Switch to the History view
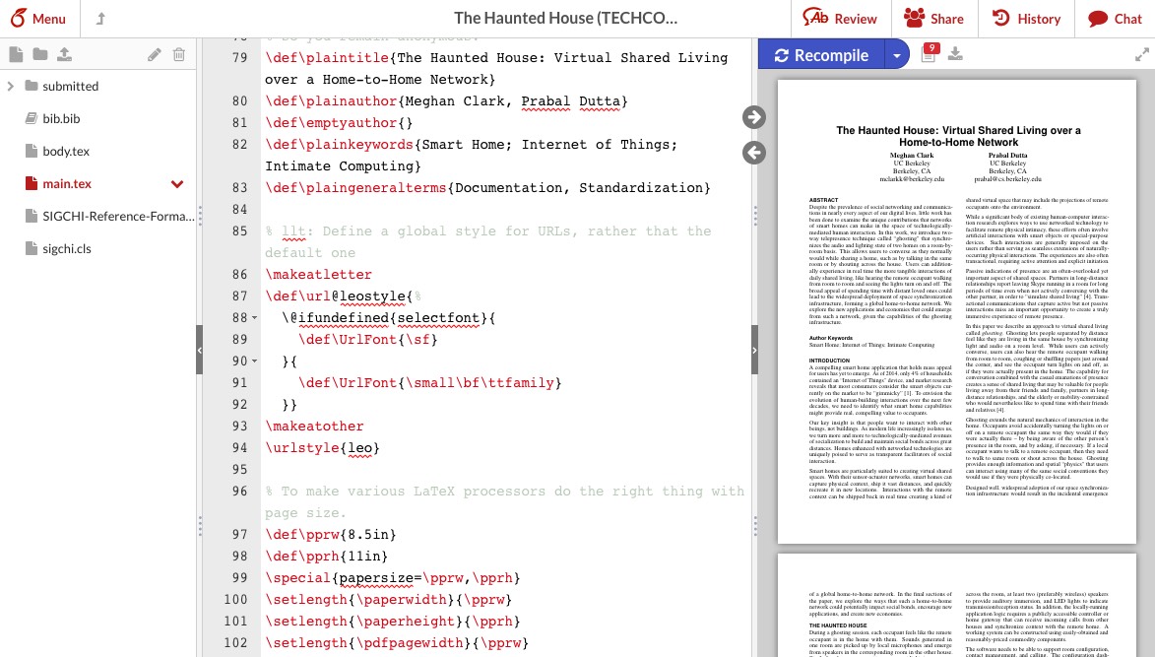The image size is (1155, 657). click(1026, 18)
